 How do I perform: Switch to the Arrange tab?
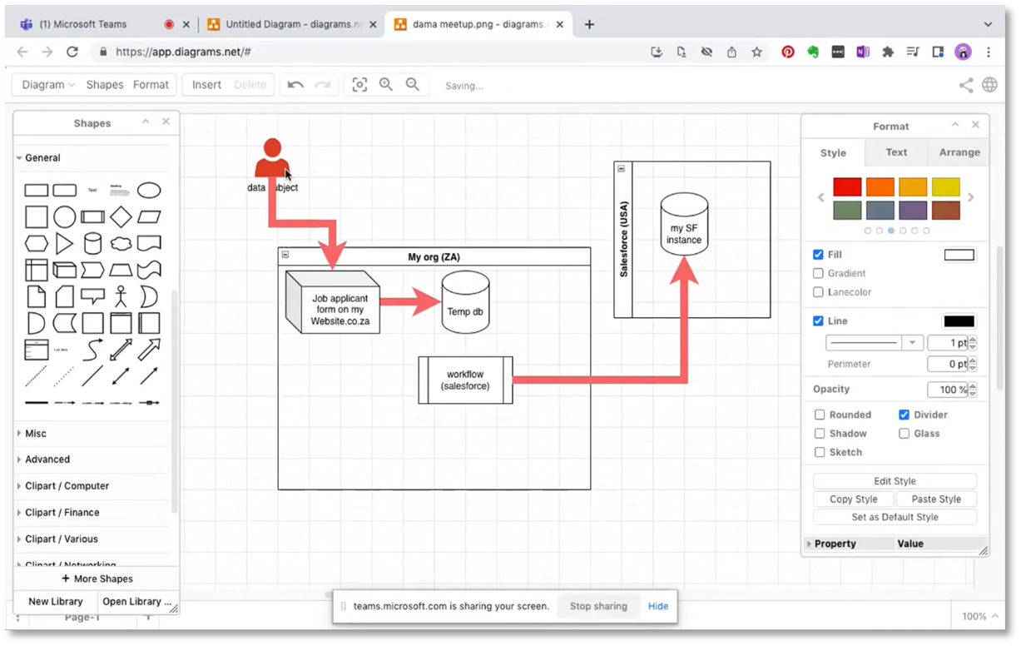[x=959, y=152]
